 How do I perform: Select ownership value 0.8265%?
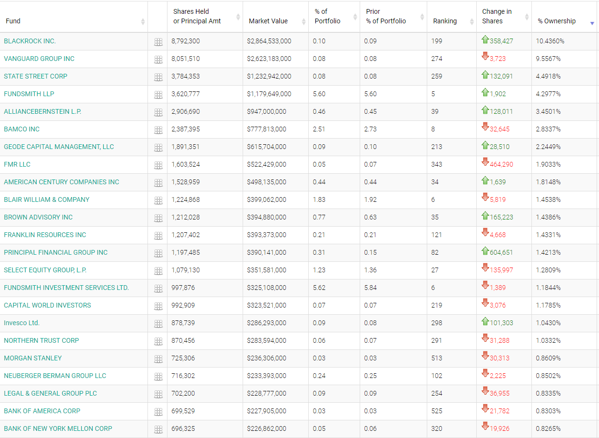point(548,428)
